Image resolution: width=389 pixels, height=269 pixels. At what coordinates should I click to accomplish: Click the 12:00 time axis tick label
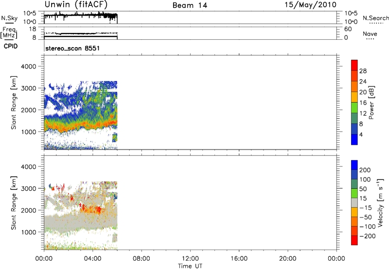click(190, 259)
